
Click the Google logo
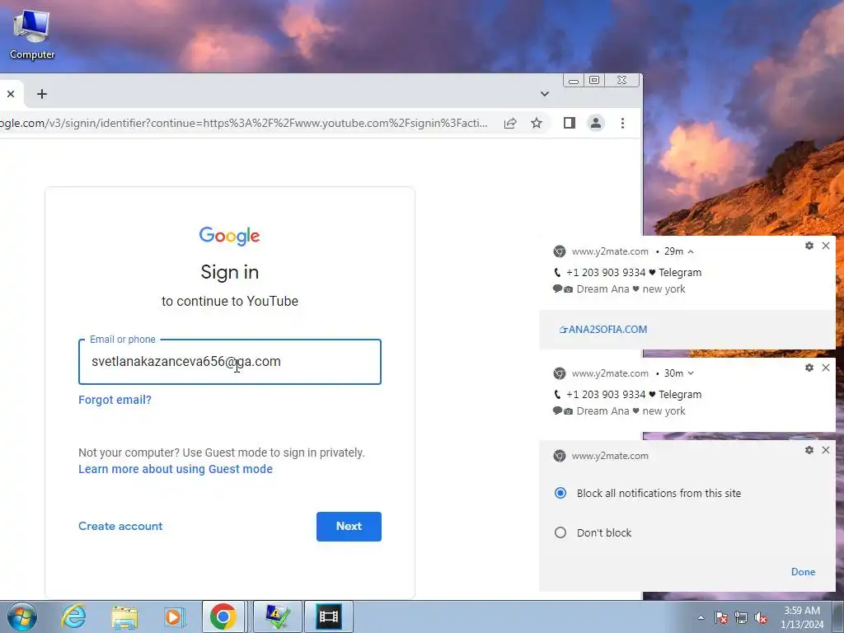[x=230, y=236]
